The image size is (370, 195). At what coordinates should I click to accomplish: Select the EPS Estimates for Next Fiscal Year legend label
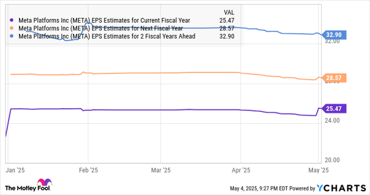click(x=101, y=29)
